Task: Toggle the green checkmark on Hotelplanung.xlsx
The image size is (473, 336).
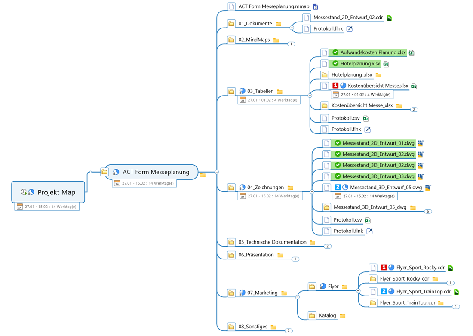Action: point(335,64)
